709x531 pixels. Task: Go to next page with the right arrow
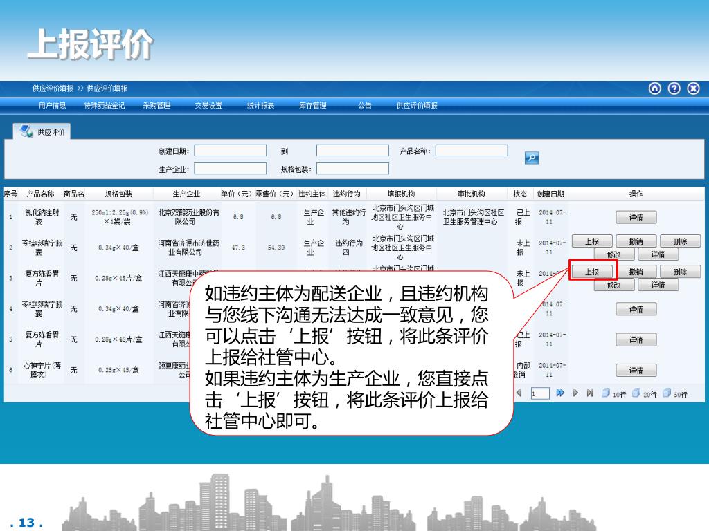[575, 393]
